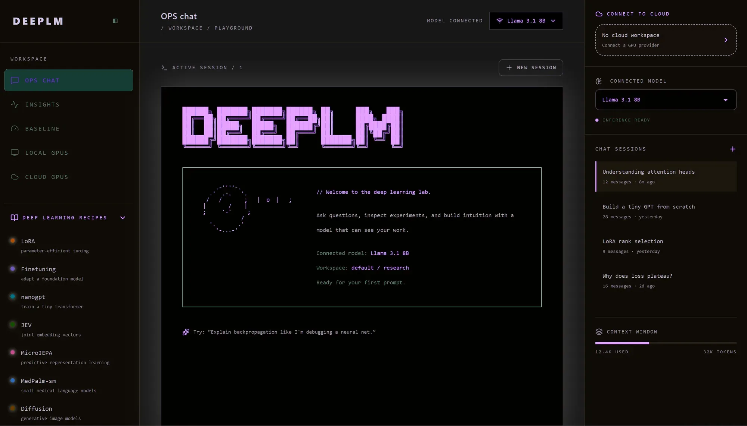
Task: Start a New Session
Action: point(531,68)
